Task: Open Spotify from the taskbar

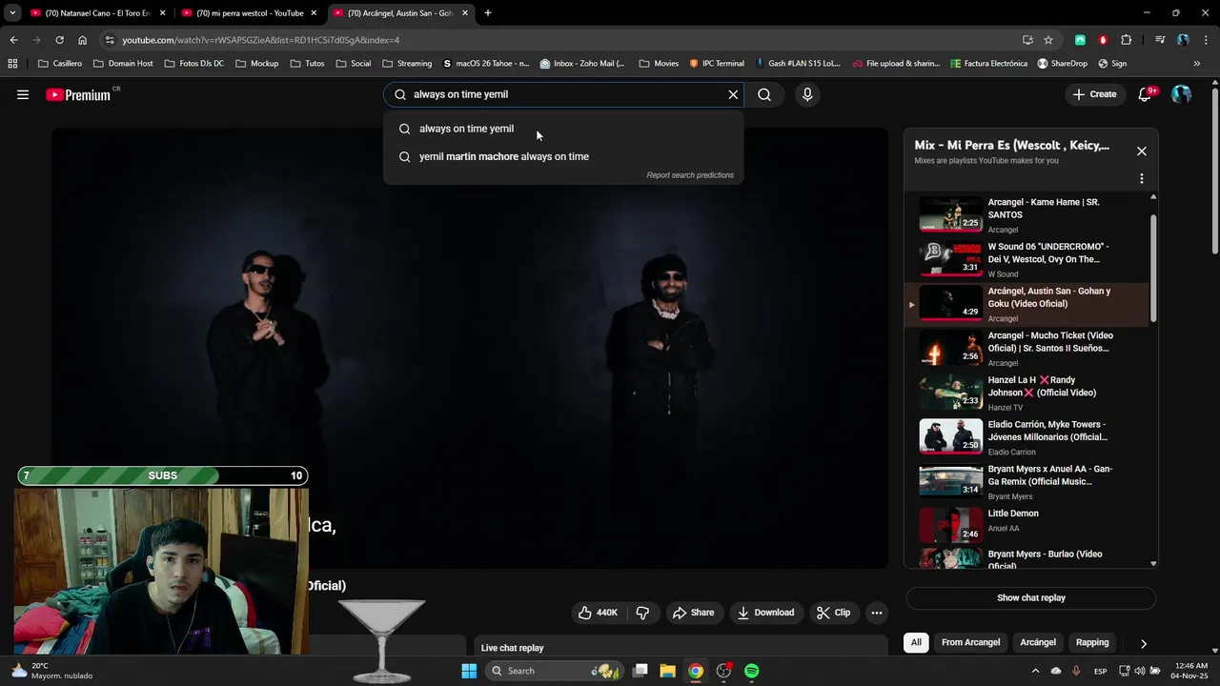Action: [x=751, y=671]
